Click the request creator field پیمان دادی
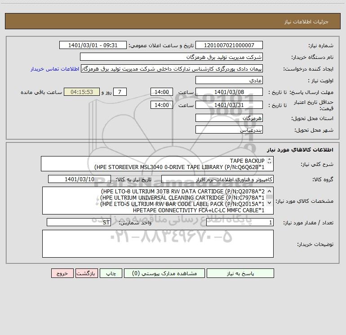 click(x=172, y=69)
